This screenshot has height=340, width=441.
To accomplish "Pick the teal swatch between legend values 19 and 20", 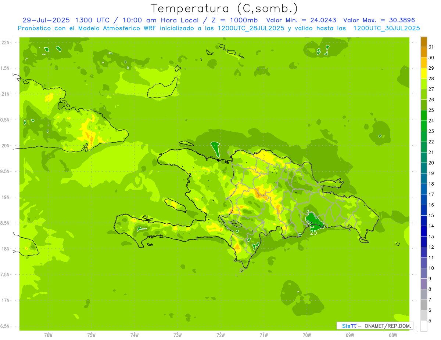I will [424, 168].
